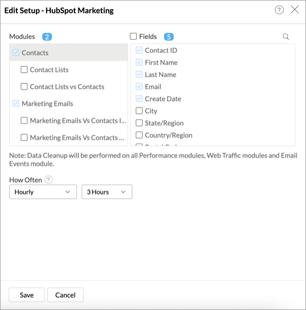The width and height of the screenshot is (306, 310).
Task: Click the Fields count badge 5
Action: pyautogui.click(x=169, y=37)
